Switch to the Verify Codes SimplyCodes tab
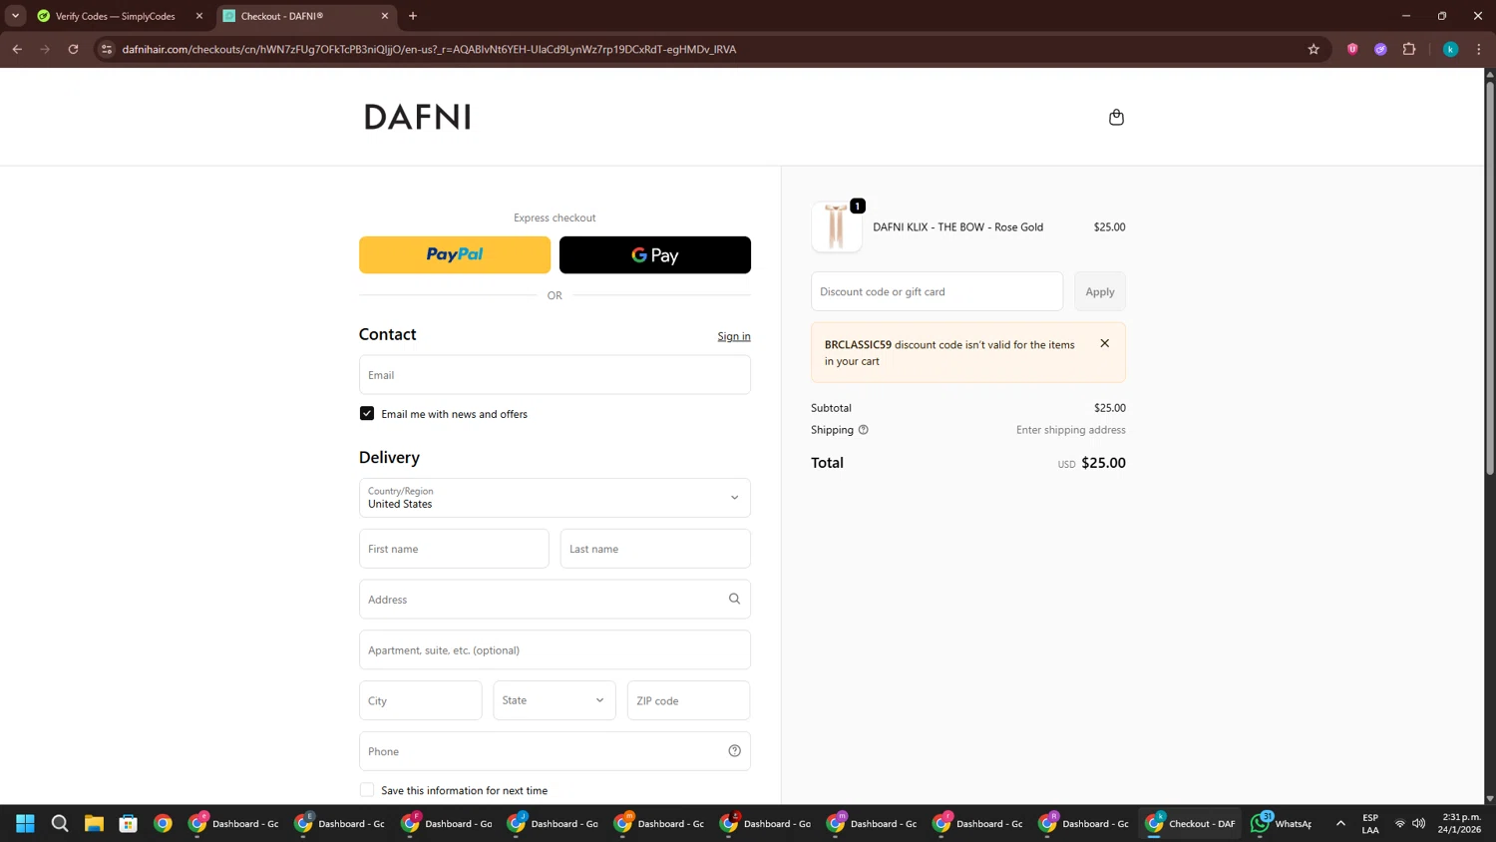The image size is (1496, 842). click(115, 16)
